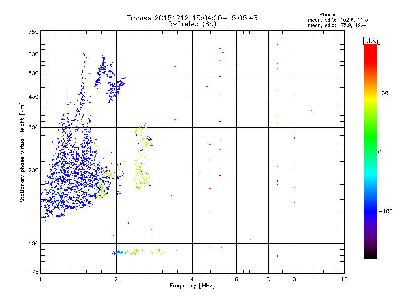Click the colorbar tick label '-100'
Screen dimensions: 405x304
(x=386, y=211)
